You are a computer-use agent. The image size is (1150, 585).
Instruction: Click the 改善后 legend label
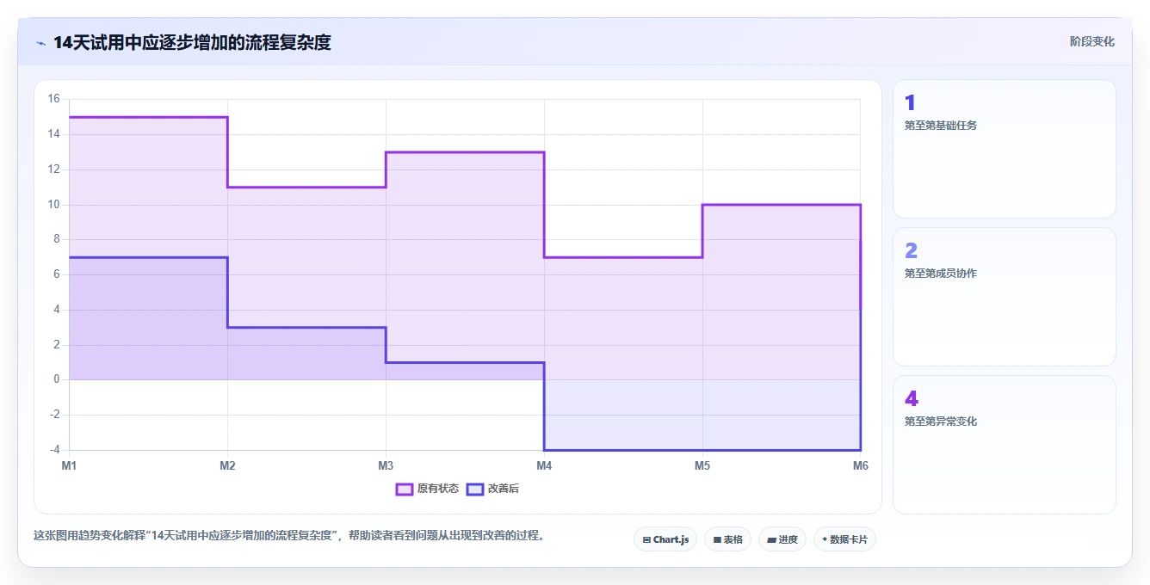[x=504, y=489]
